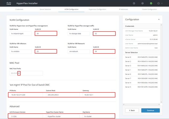The height and width of the screenshot is (119, 169).
Task: Edit the Subnet Mask field 255.255.255.0
Action: [63, 95]
